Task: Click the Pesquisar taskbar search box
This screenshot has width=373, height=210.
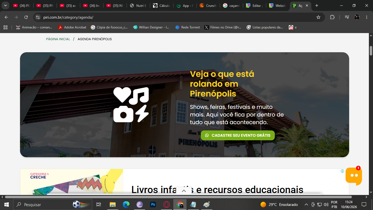Action: coord(53,205)
